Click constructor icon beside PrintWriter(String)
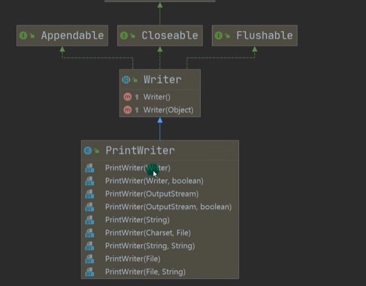Screen dimensions: 366x286 click(90, 220)
